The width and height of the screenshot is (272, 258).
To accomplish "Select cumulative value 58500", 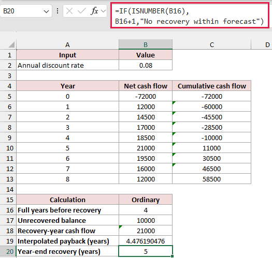I will pos(211,179).
